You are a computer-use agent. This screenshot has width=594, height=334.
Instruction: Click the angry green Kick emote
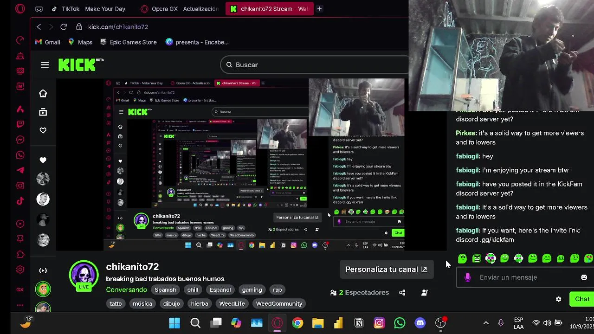pyautogui.click(x=476, y=258)
